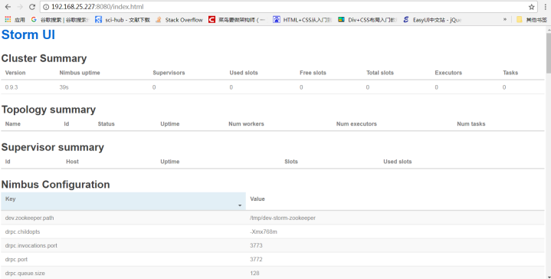Select the value 3773
The image size is (551, 279).
point(256,245)
